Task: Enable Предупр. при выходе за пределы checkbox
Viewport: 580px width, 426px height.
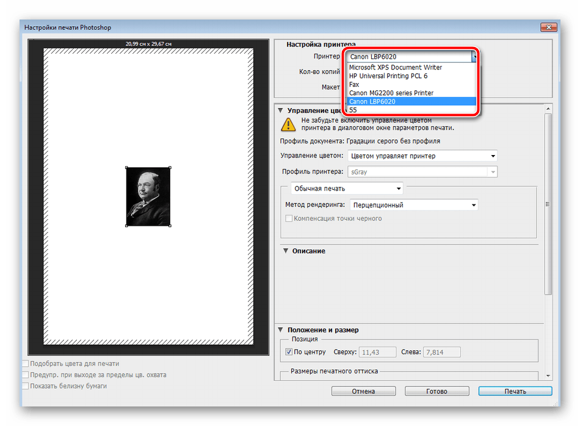Action: point(26,375)
